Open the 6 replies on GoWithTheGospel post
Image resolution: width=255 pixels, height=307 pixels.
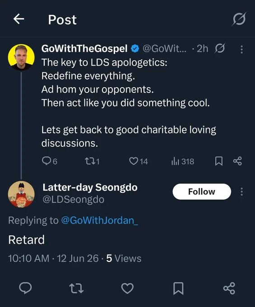(50, 161)
